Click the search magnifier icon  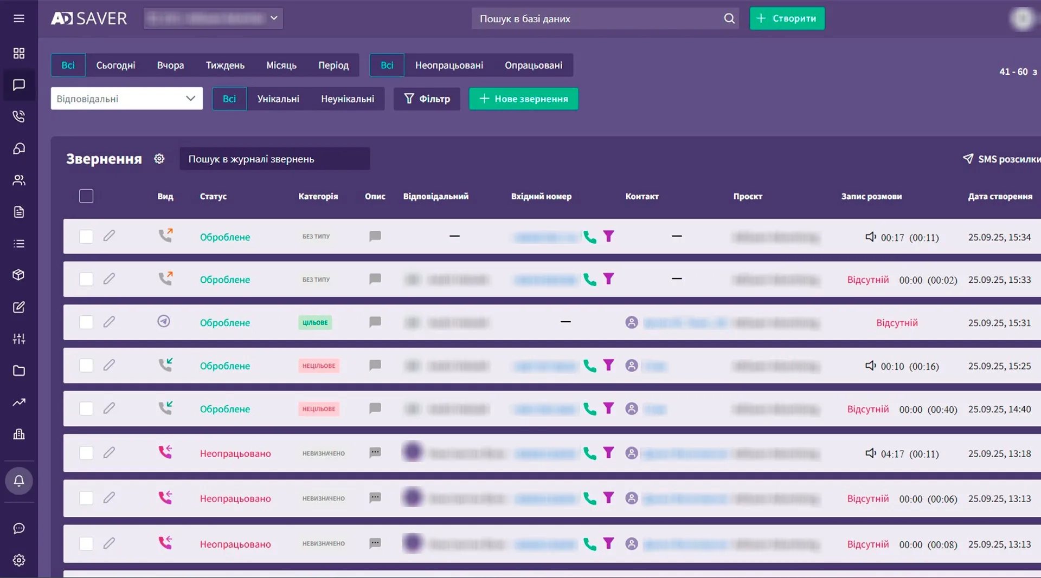click(x=729, y=18)
